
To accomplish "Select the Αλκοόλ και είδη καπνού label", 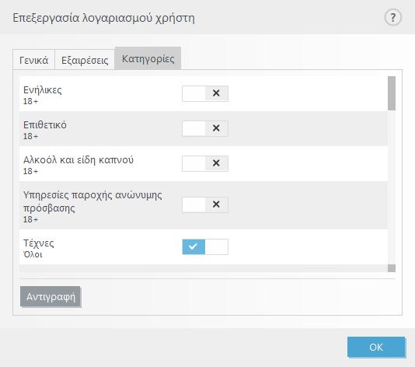I will [78, 160].
